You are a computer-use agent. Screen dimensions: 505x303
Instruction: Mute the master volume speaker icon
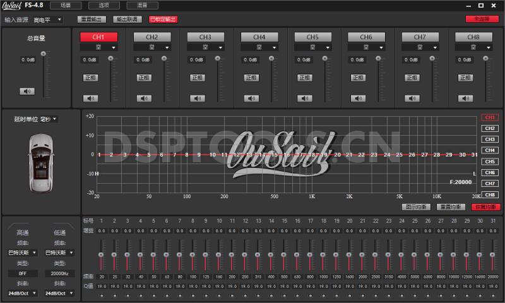pyautogui.click(x=27, y=91)
